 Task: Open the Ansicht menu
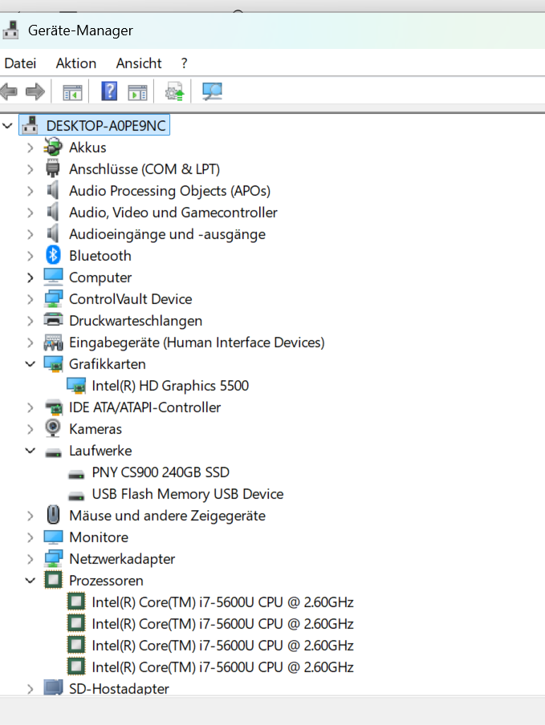point(139,63)
